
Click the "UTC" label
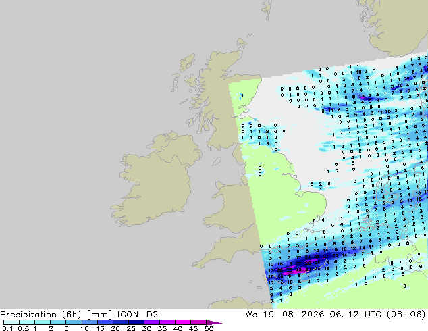point(373,315)
